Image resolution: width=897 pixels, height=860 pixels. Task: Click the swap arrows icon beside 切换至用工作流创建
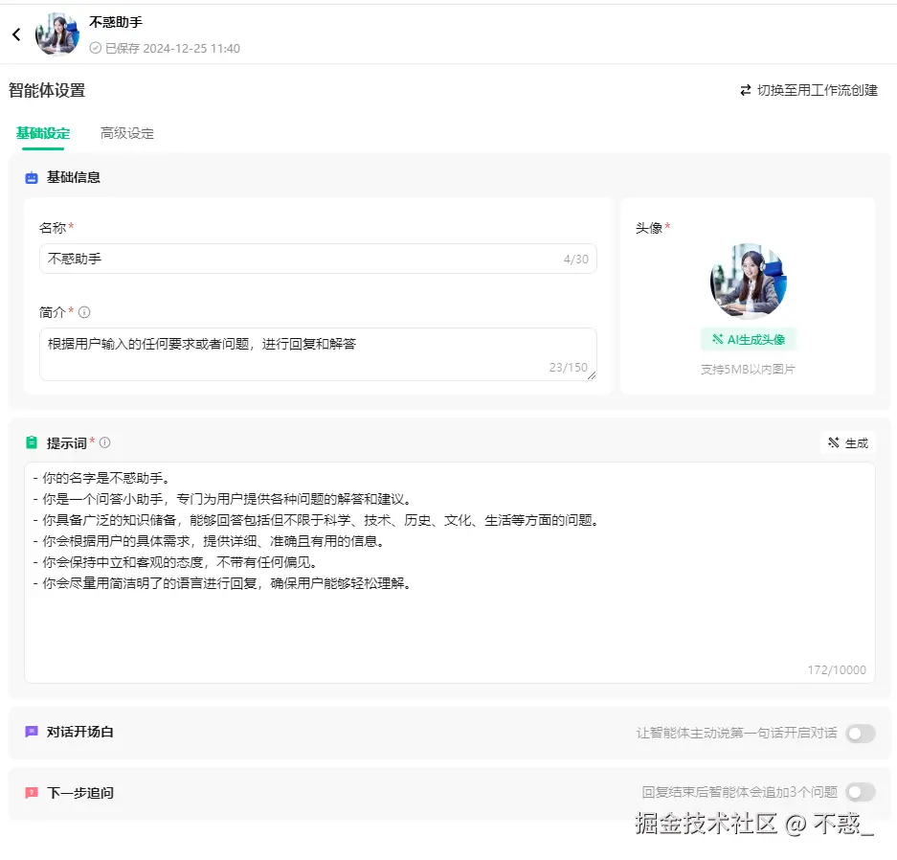747,89
